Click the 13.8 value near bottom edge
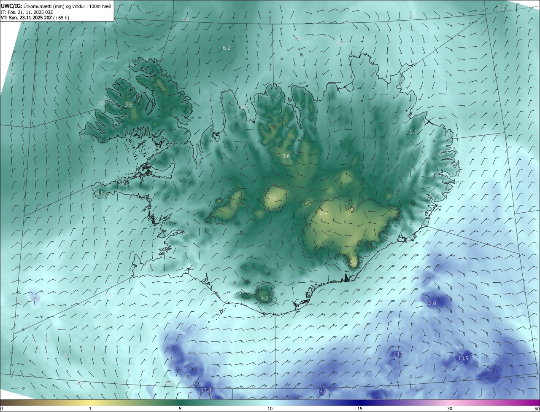Screen dimensions: 540x412 point(206,391)
